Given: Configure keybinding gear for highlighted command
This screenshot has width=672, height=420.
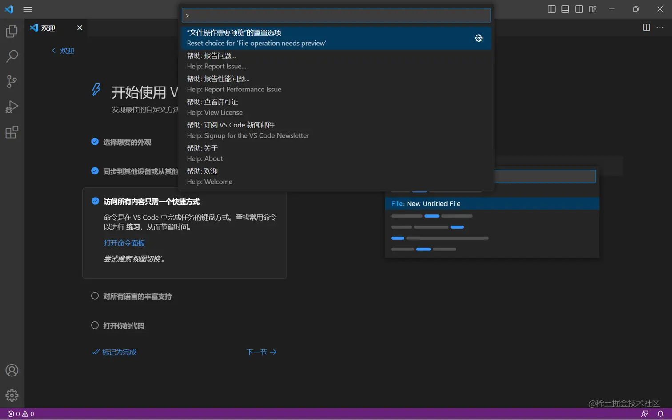Looking at the screenshot, I should tap(479, 38).
